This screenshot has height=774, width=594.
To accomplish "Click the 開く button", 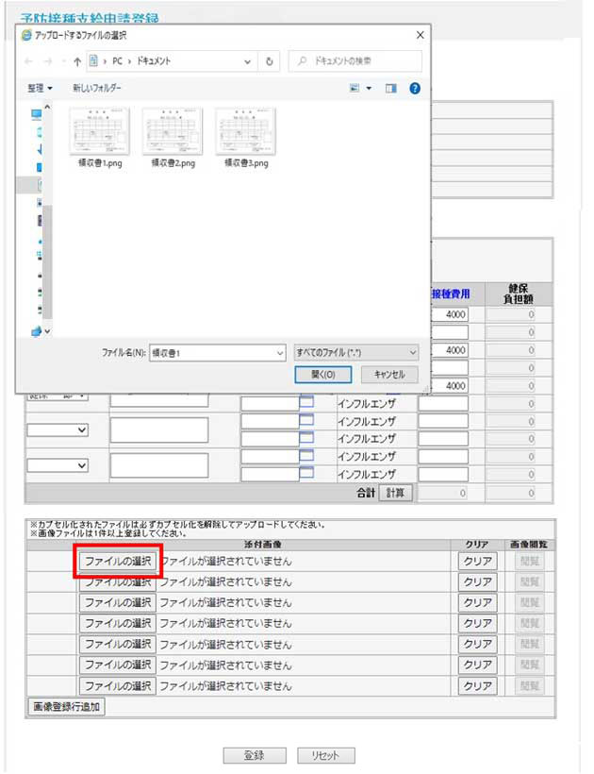I will point(322,375).
